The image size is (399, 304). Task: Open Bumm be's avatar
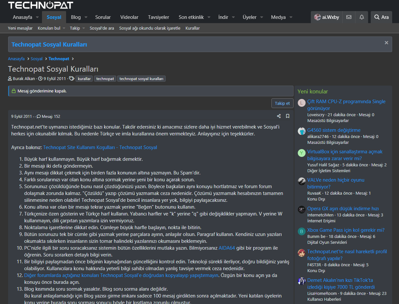click(302, 231)
